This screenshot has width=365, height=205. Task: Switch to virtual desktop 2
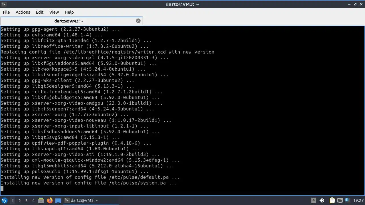(19, 200)
